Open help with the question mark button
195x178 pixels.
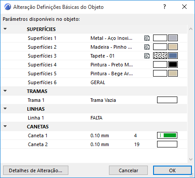tap(165, 7)
